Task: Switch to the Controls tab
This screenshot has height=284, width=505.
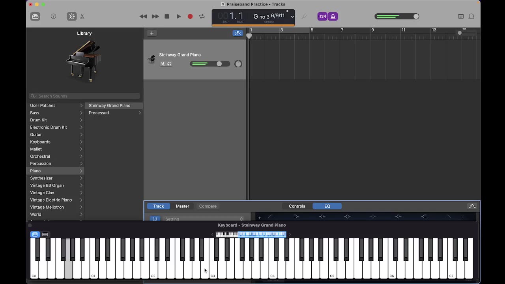Action: pos(297,206)
